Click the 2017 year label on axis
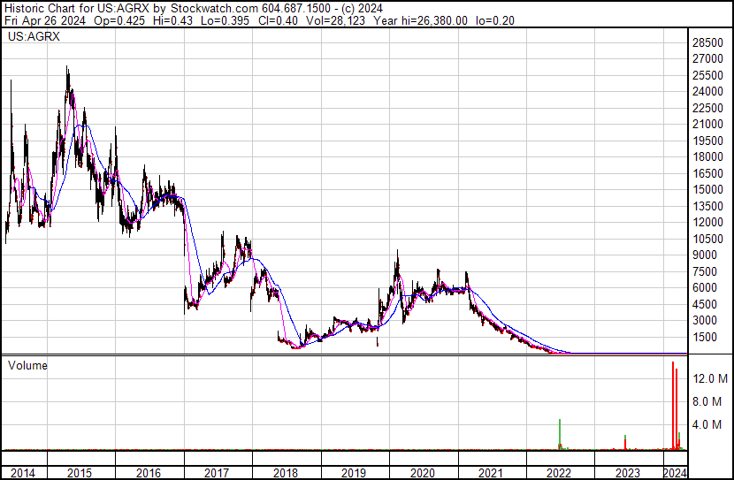 point(217,473)
